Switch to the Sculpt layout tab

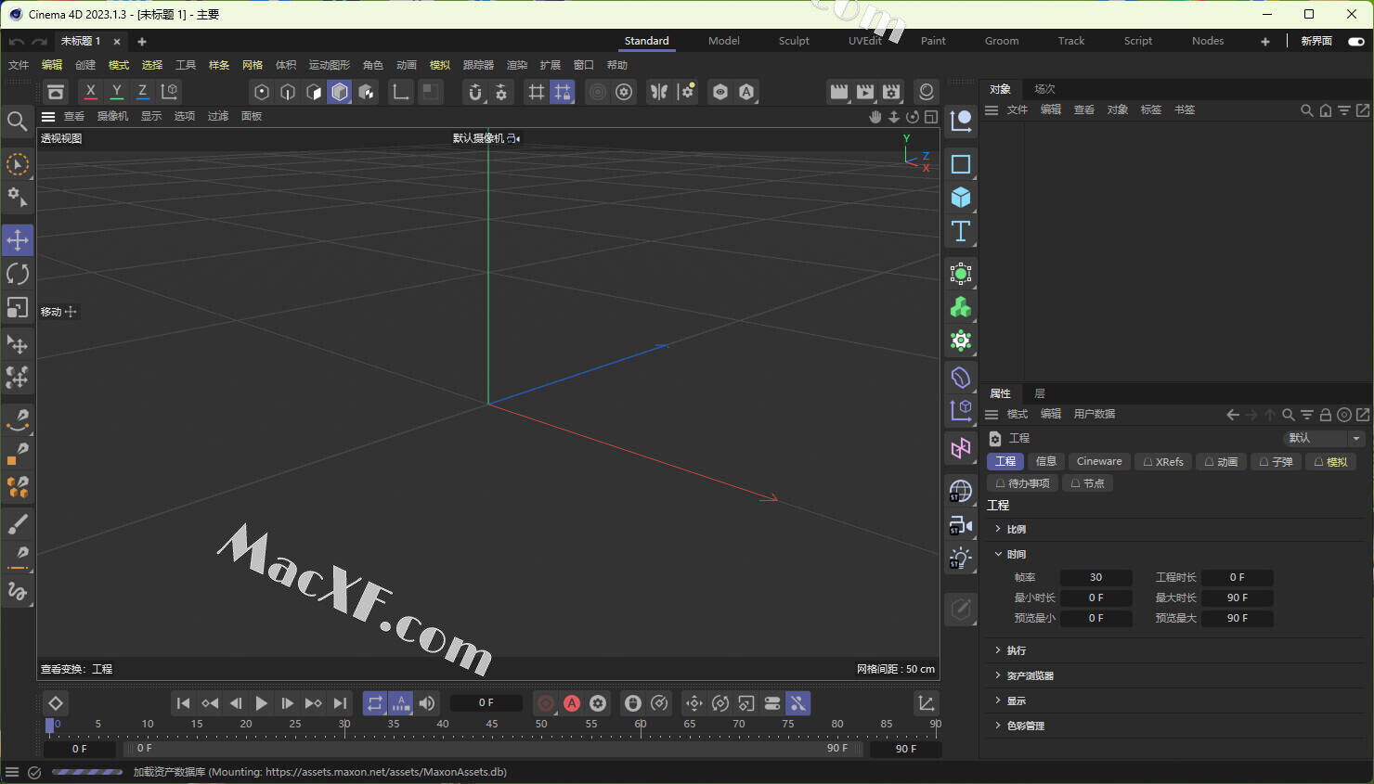(794, 41)
